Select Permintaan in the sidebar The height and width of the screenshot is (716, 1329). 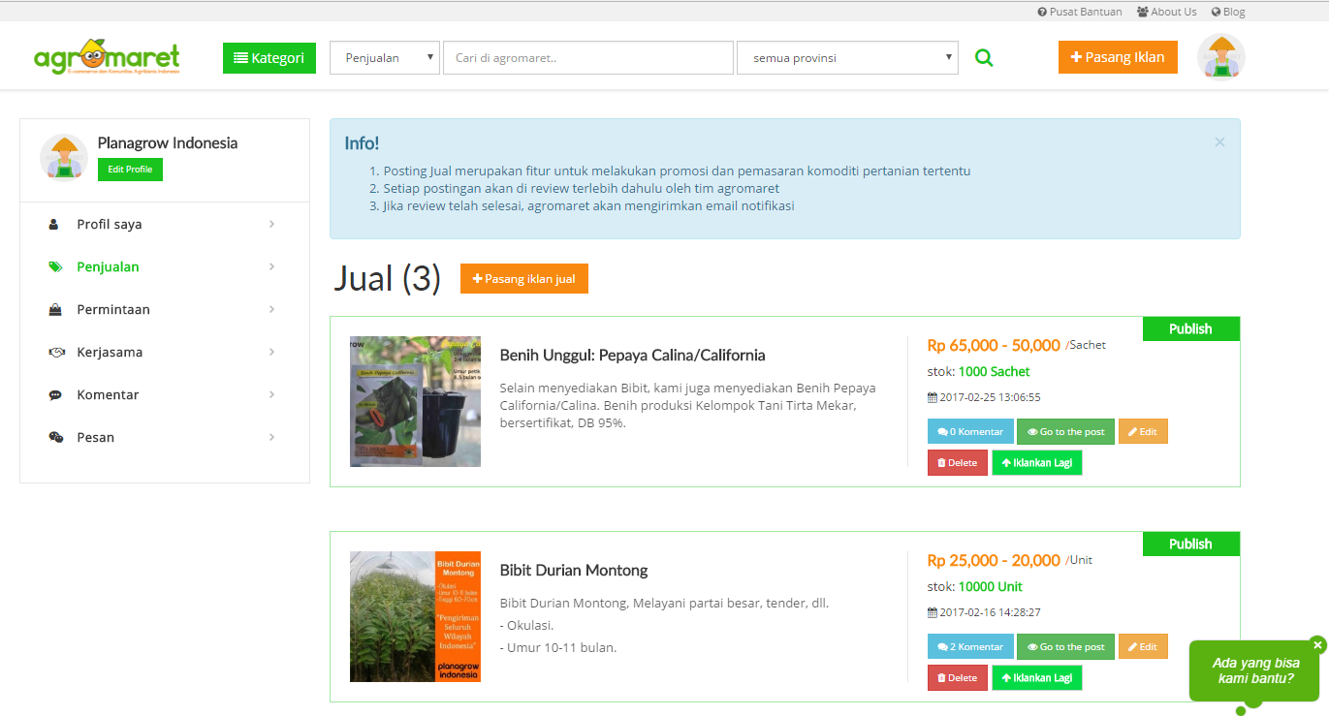113,310
